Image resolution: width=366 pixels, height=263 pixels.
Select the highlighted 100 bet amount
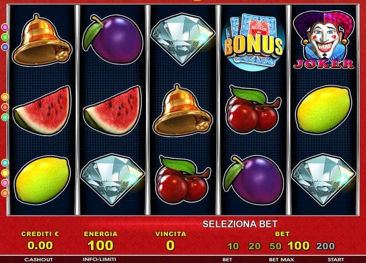(298, 246)
